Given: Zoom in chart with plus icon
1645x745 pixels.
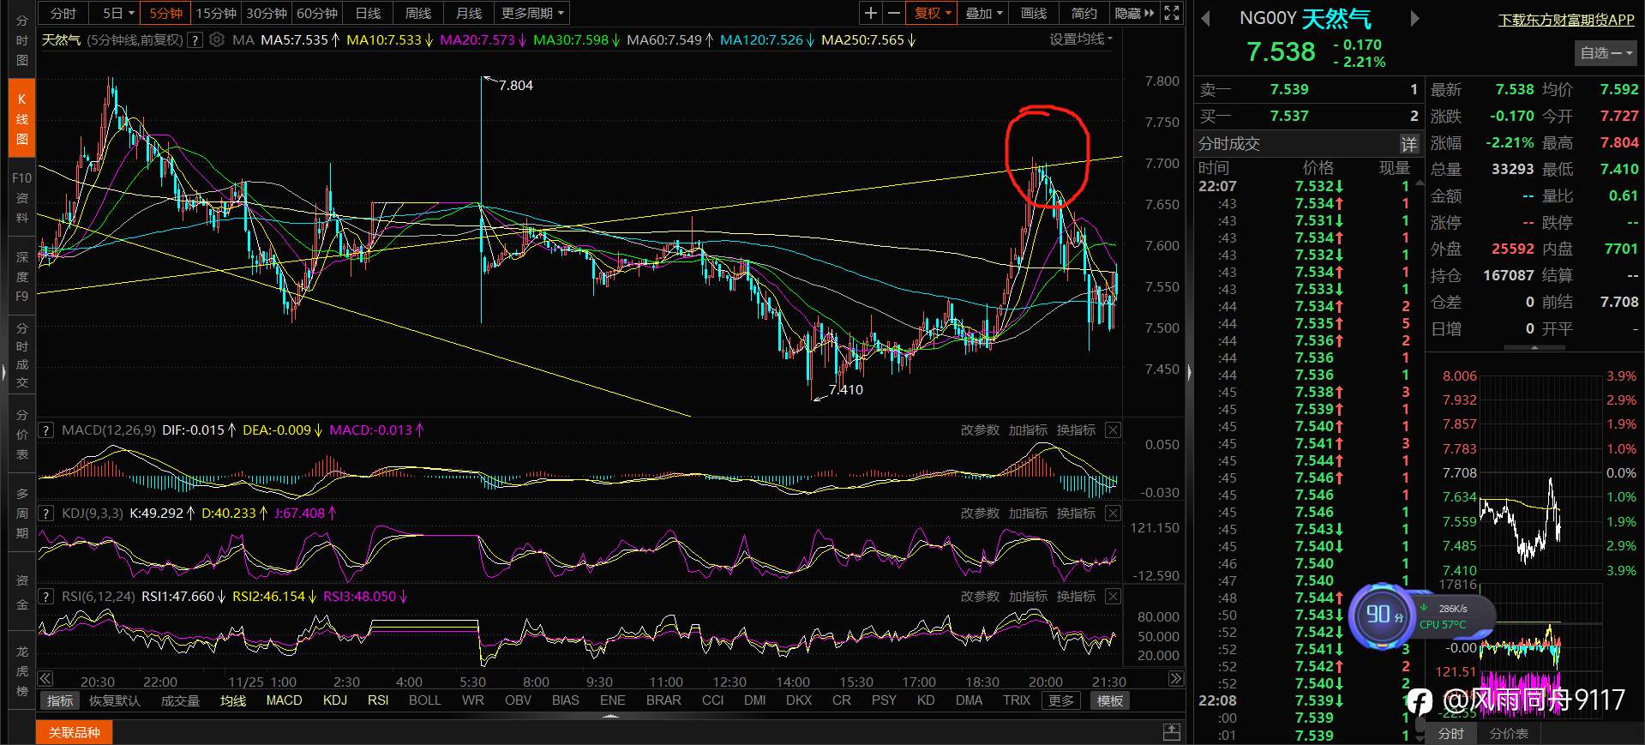Looking at the screenshot, I should [x=871, y=13].
